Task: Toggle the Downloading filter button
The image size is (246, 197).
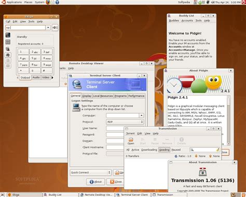Action: pos(149,150)
